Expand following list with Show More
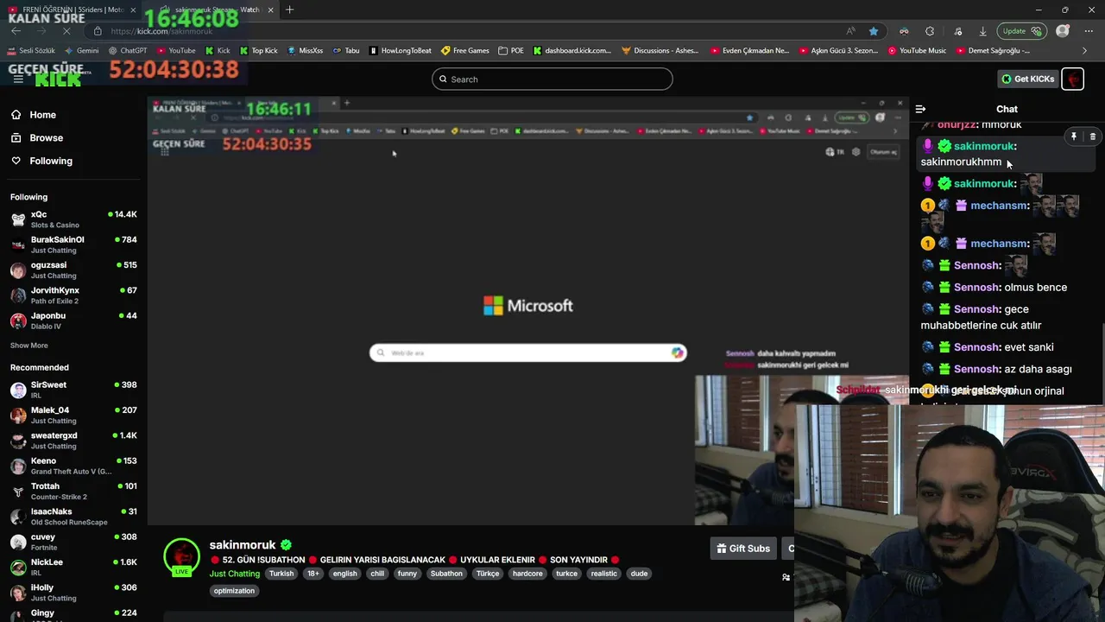The height and width of the screenshot is (622, 1105). (x=28, y=346)
